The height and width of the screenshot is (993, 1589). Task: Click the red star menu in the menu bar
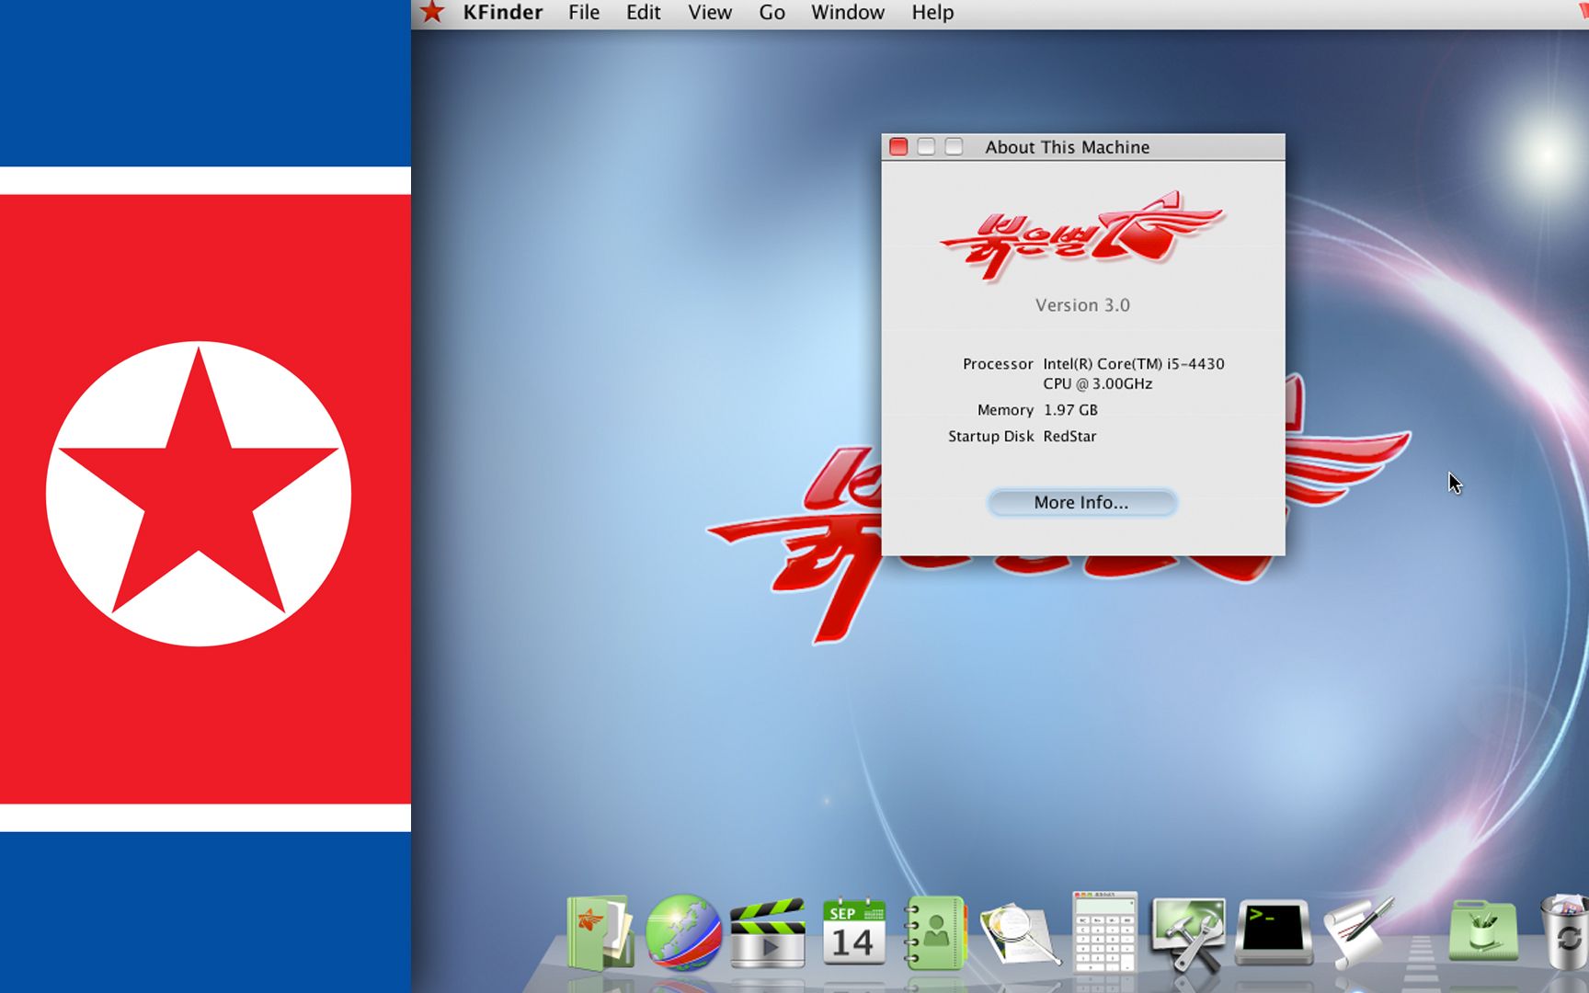(432, 12)
